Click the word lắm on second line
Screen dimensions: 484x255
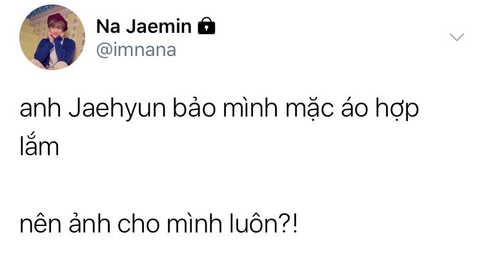[39, 145]
